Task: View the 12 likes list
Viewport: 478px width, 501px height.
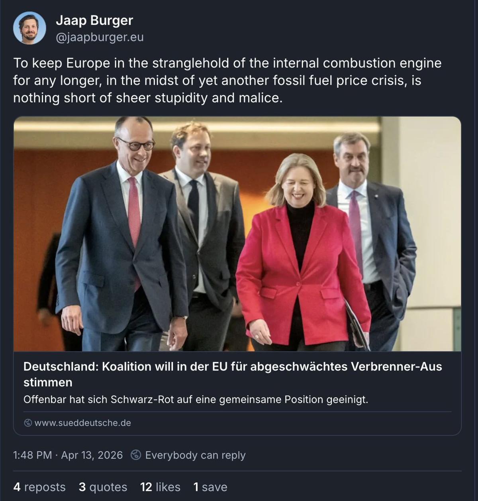Action: (160, 487)
